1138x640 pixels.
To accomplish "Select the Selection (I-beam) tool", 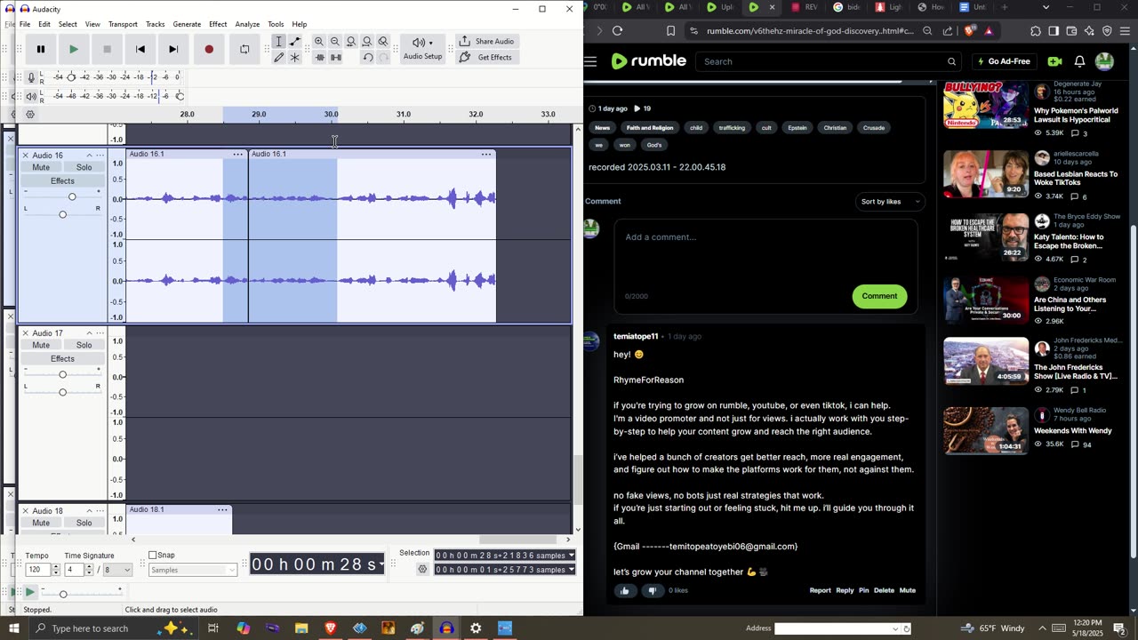I will 279,42.
